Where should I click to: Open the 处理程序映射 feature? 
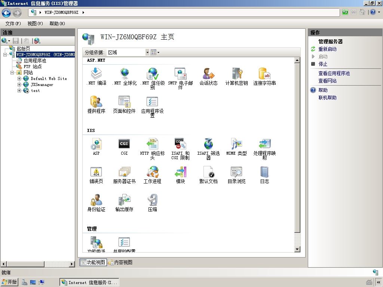coord(264,149)
